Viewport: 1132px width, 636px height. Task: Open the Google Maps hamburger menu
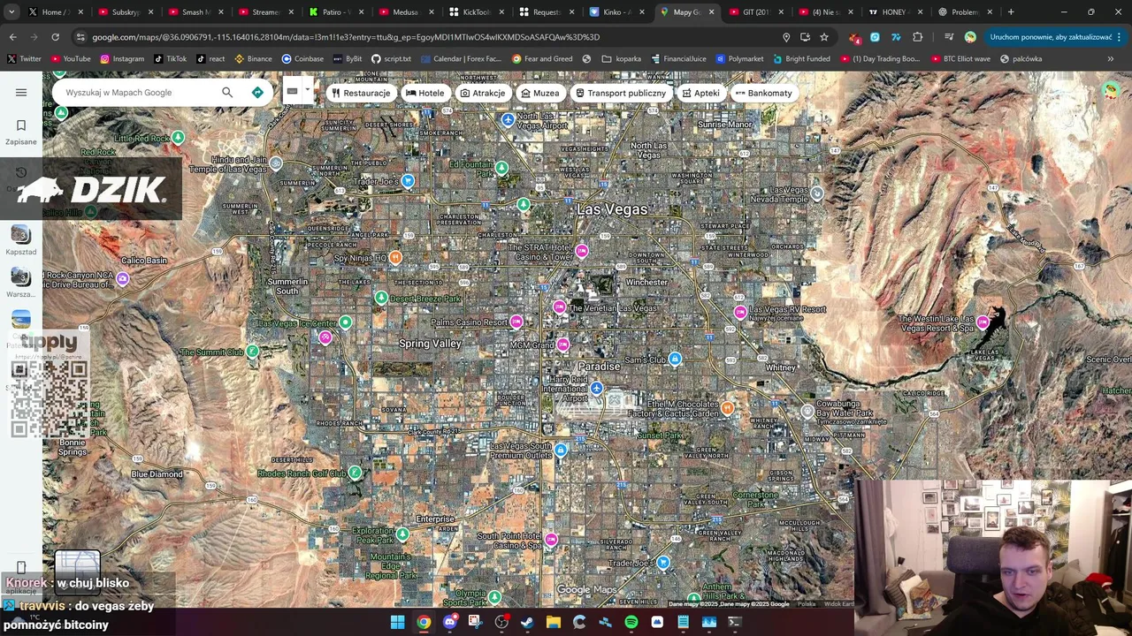[21, 92]
